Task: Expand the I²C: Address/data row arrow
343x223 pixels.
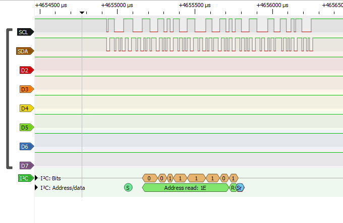Action: pos(36,188)
